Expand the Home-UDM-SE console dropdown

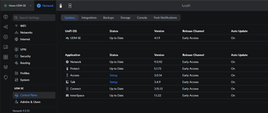[18, 6]
